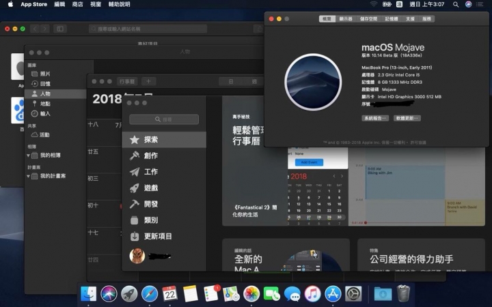Open Calendar icon showing 22 in Dock

(x=169, y=294)
